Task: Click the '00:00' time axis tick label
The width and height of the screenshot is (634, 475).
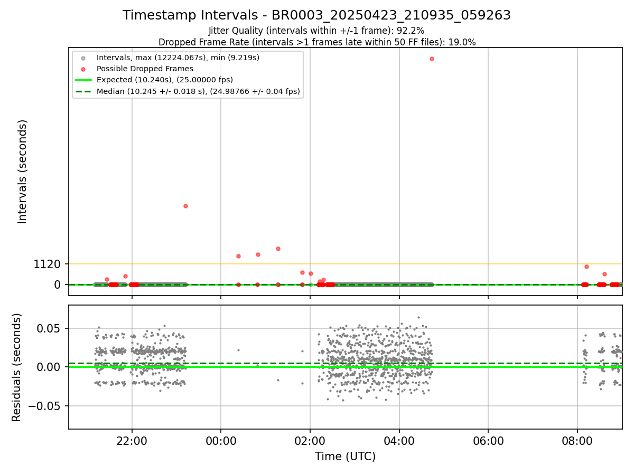Action: [221, 440]
